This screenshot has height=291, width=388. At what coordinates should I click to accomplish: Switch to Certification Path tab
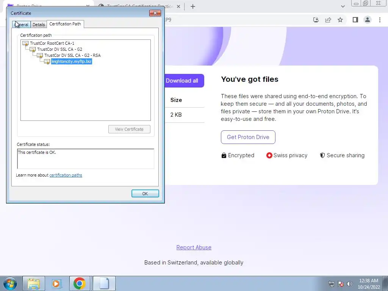[65, 24]
